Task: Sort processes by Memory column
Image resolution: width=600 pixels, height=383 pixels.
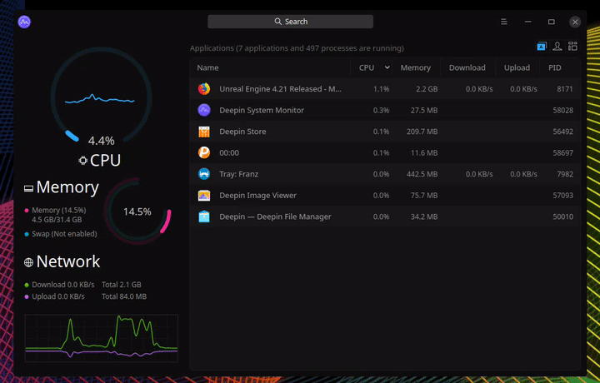Action: tap(415, 67)
